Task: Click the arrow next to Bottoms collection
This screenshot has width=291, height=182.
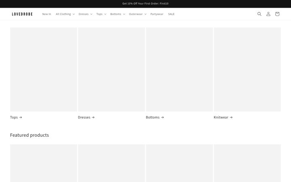Action: [x=162, y=117]
